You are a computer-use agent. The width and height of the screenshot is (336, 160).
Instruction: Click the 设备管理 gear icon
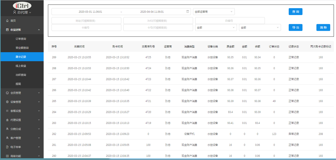click(x=7, y=102)
